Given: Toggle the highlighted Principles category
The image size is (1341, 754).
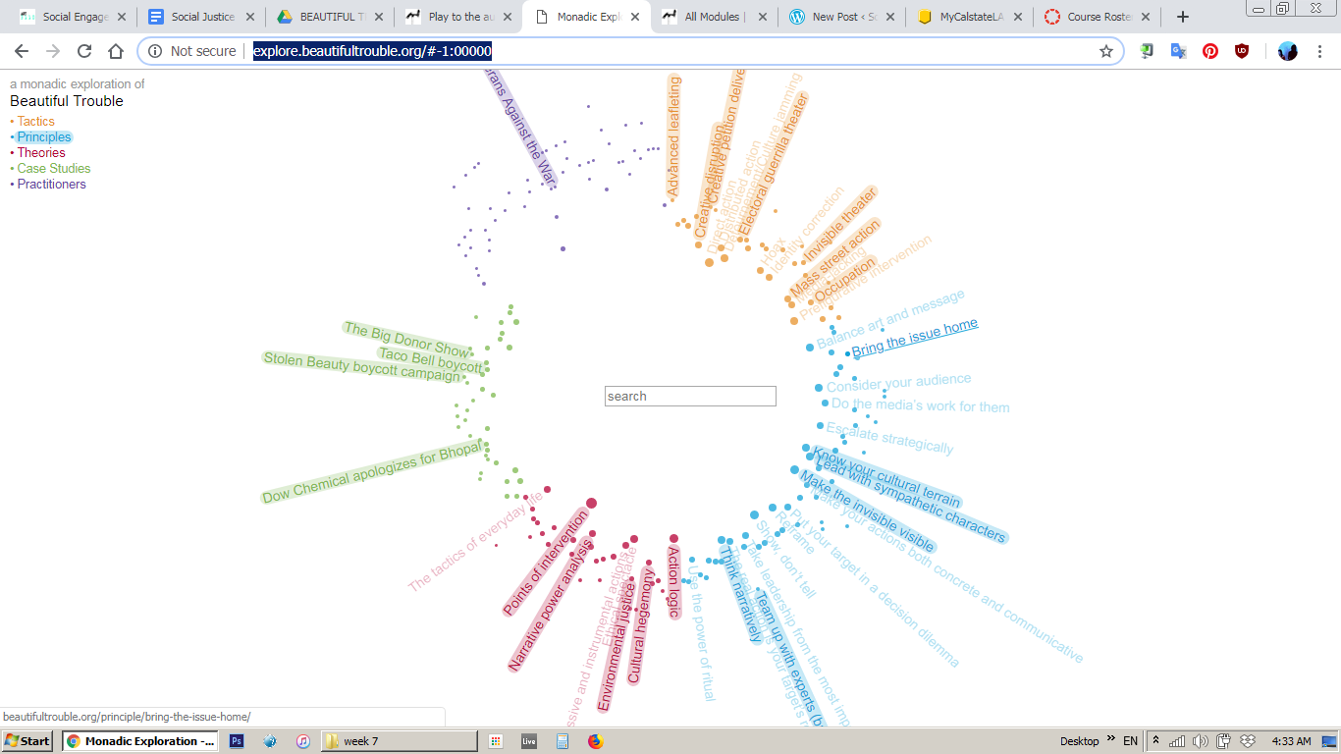Looking at the screenshot, I should (x=44, y=137).
